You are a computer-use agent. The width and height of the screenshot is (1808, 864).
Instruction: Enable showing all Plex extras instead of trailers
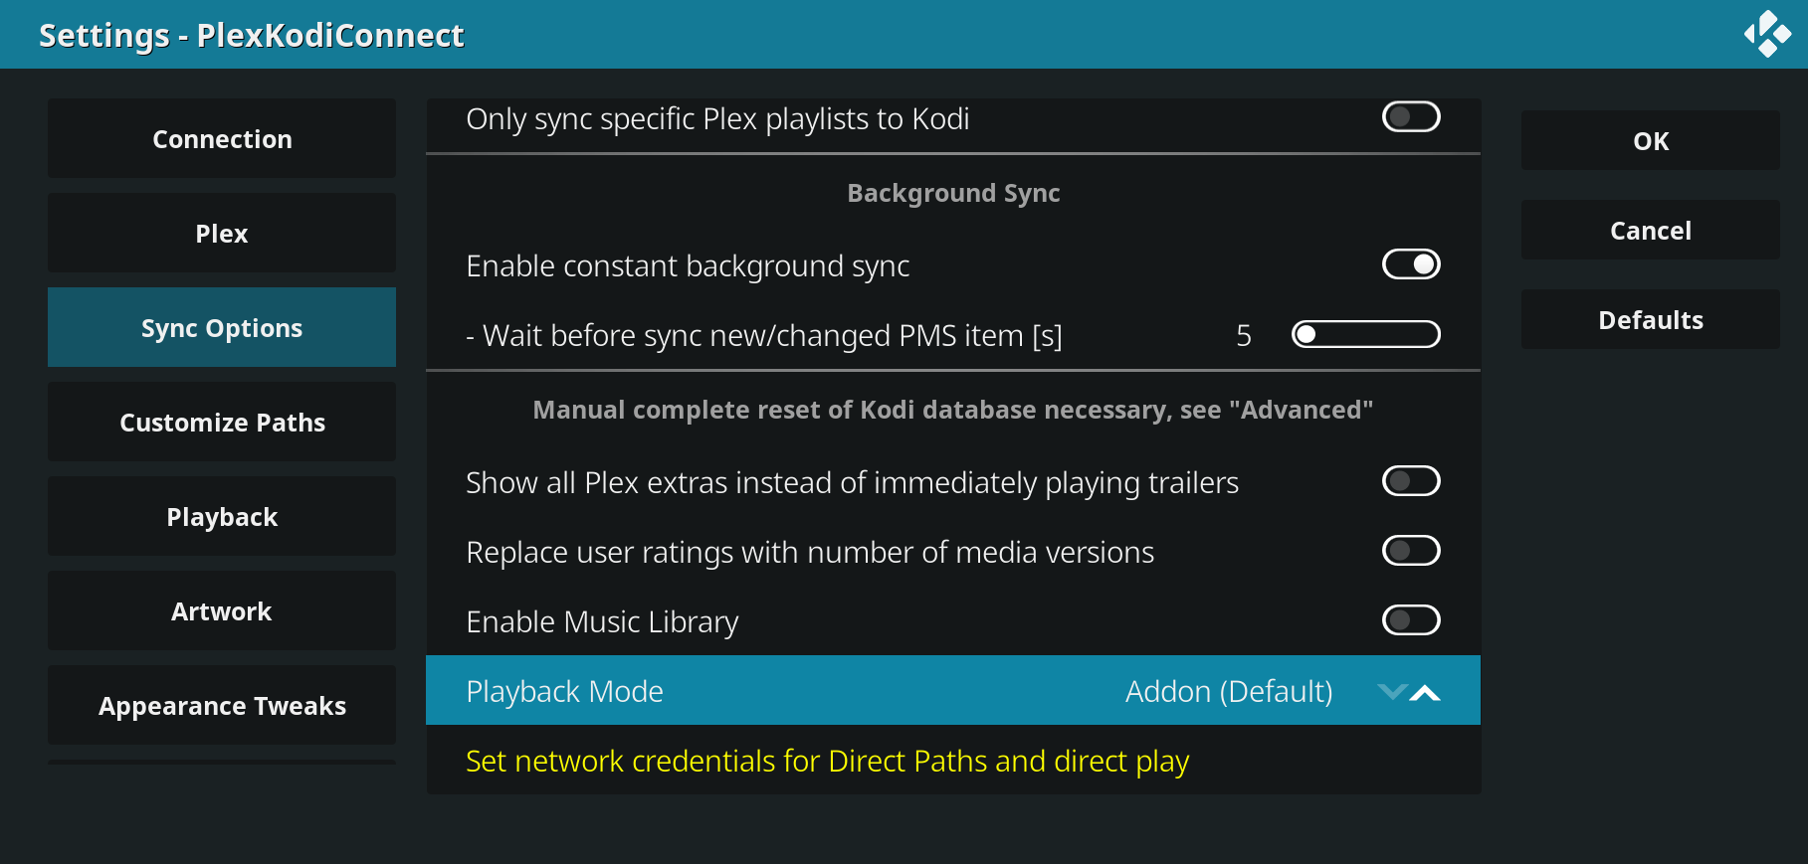coord(1410,481)
